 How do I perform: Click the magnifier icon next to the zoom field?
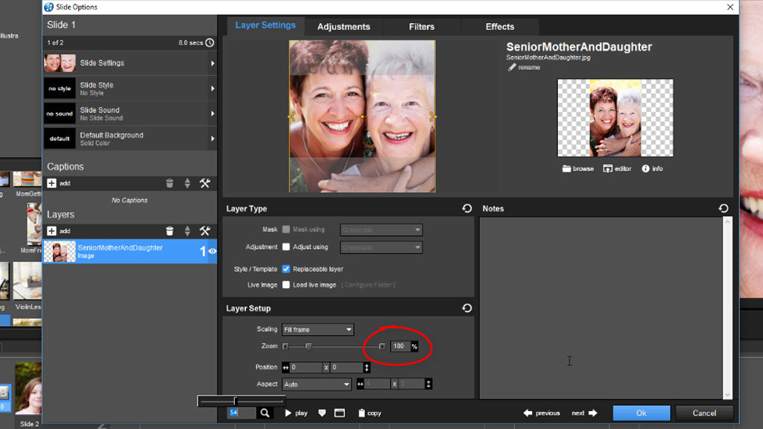tap(265, 412)
